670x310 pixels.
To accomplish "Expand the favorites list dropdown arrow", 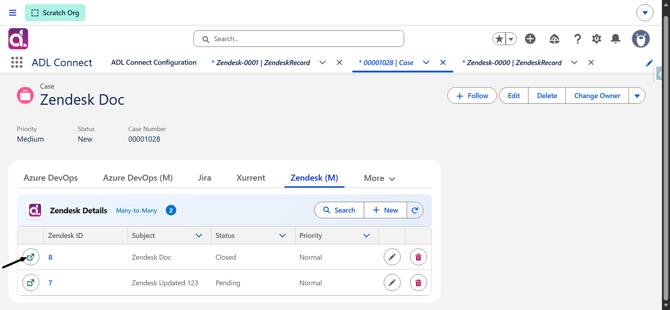I will pos(511,39).
